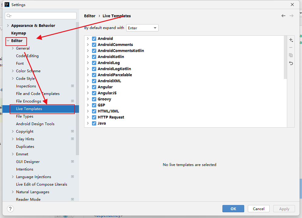Click the restore defaults undo icon
The image size is (302, 218).
291,63
